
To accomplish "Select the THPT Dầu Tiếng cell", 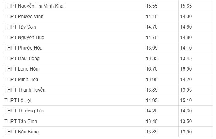I will pyautogui.click(x=22, y=58).
